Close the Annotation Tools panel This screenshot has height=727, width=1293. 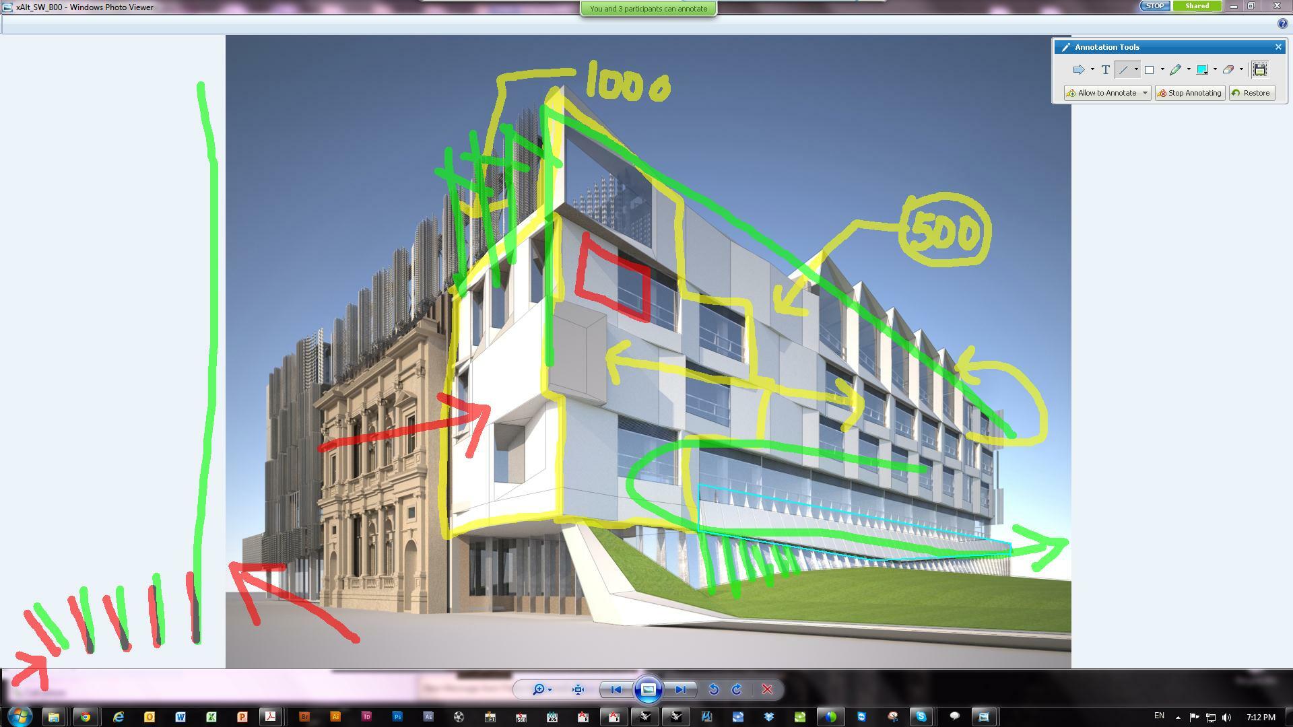point(1278,47)
